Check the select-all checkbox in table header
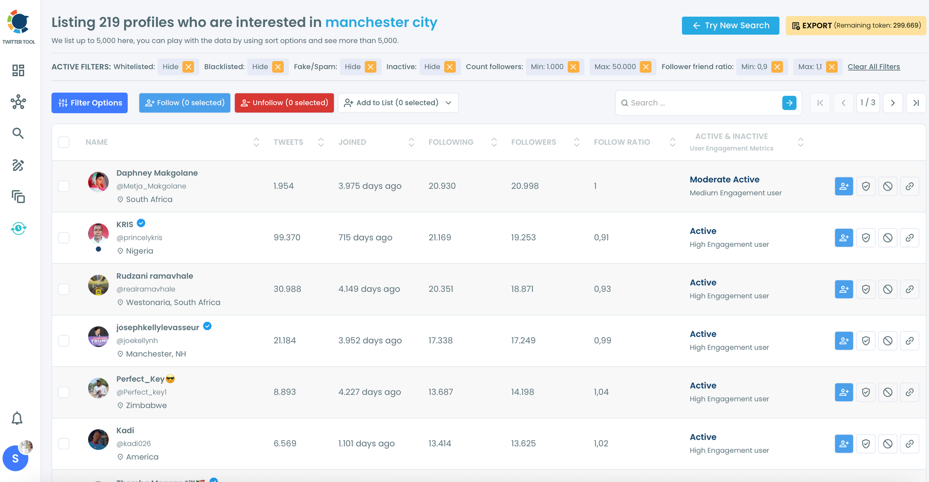This screenshot has width=929, height=482. tap(64, 142)
